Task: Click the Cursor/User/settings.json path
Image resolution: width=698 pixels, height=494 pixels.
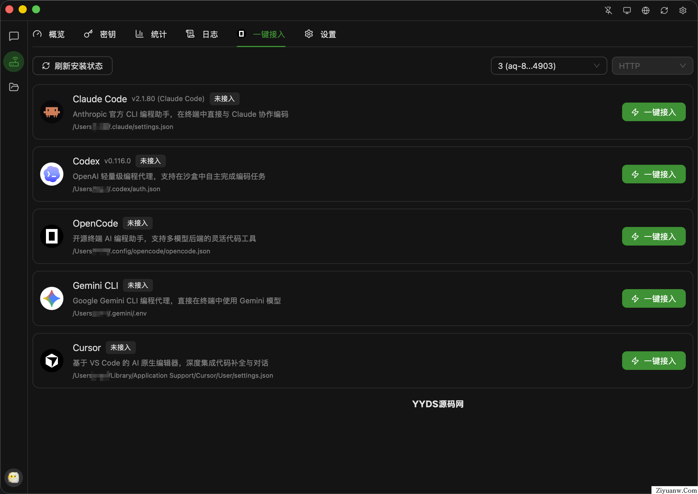Action: [x=173, y=376]
